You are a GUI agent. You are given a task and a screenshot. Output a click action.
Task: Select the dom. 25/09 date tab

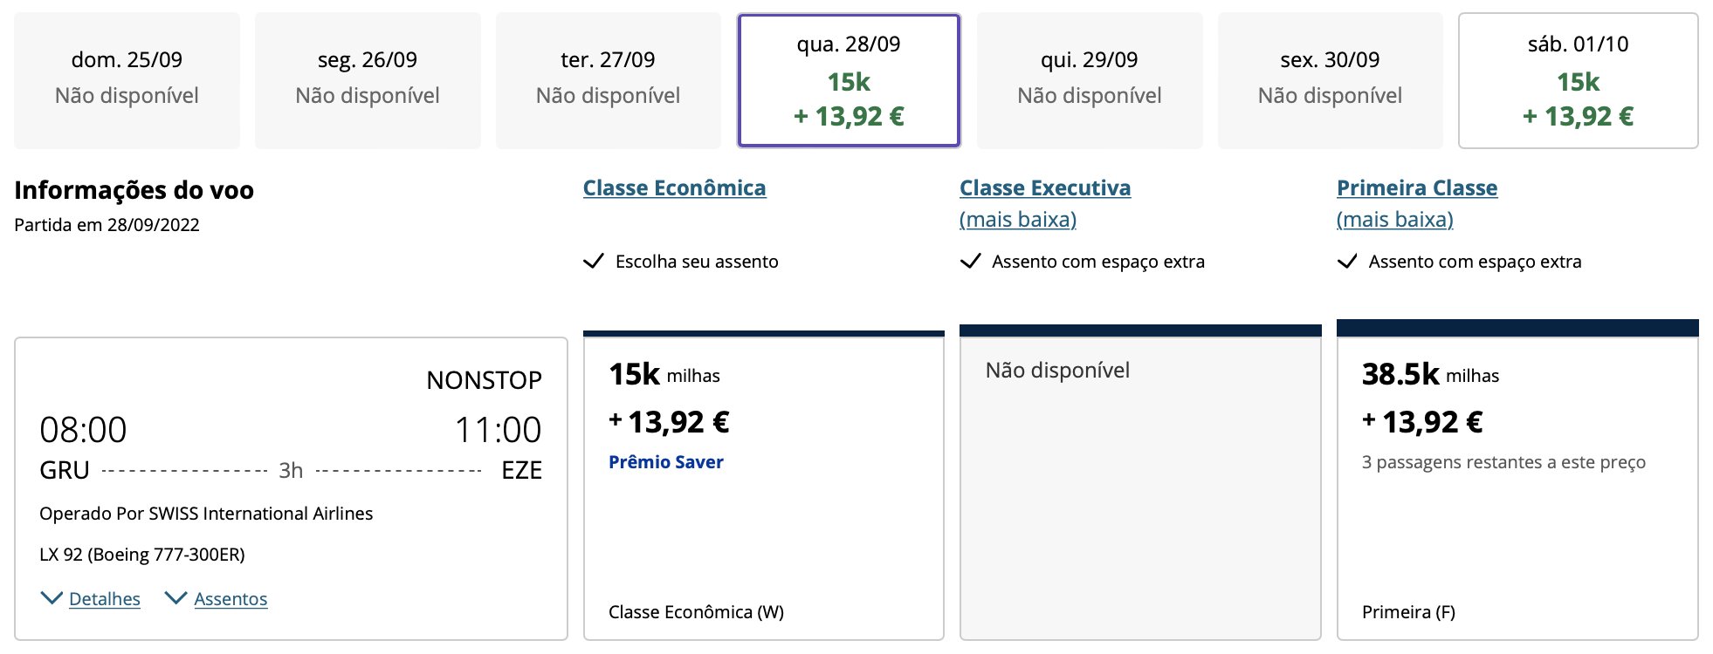127,80
